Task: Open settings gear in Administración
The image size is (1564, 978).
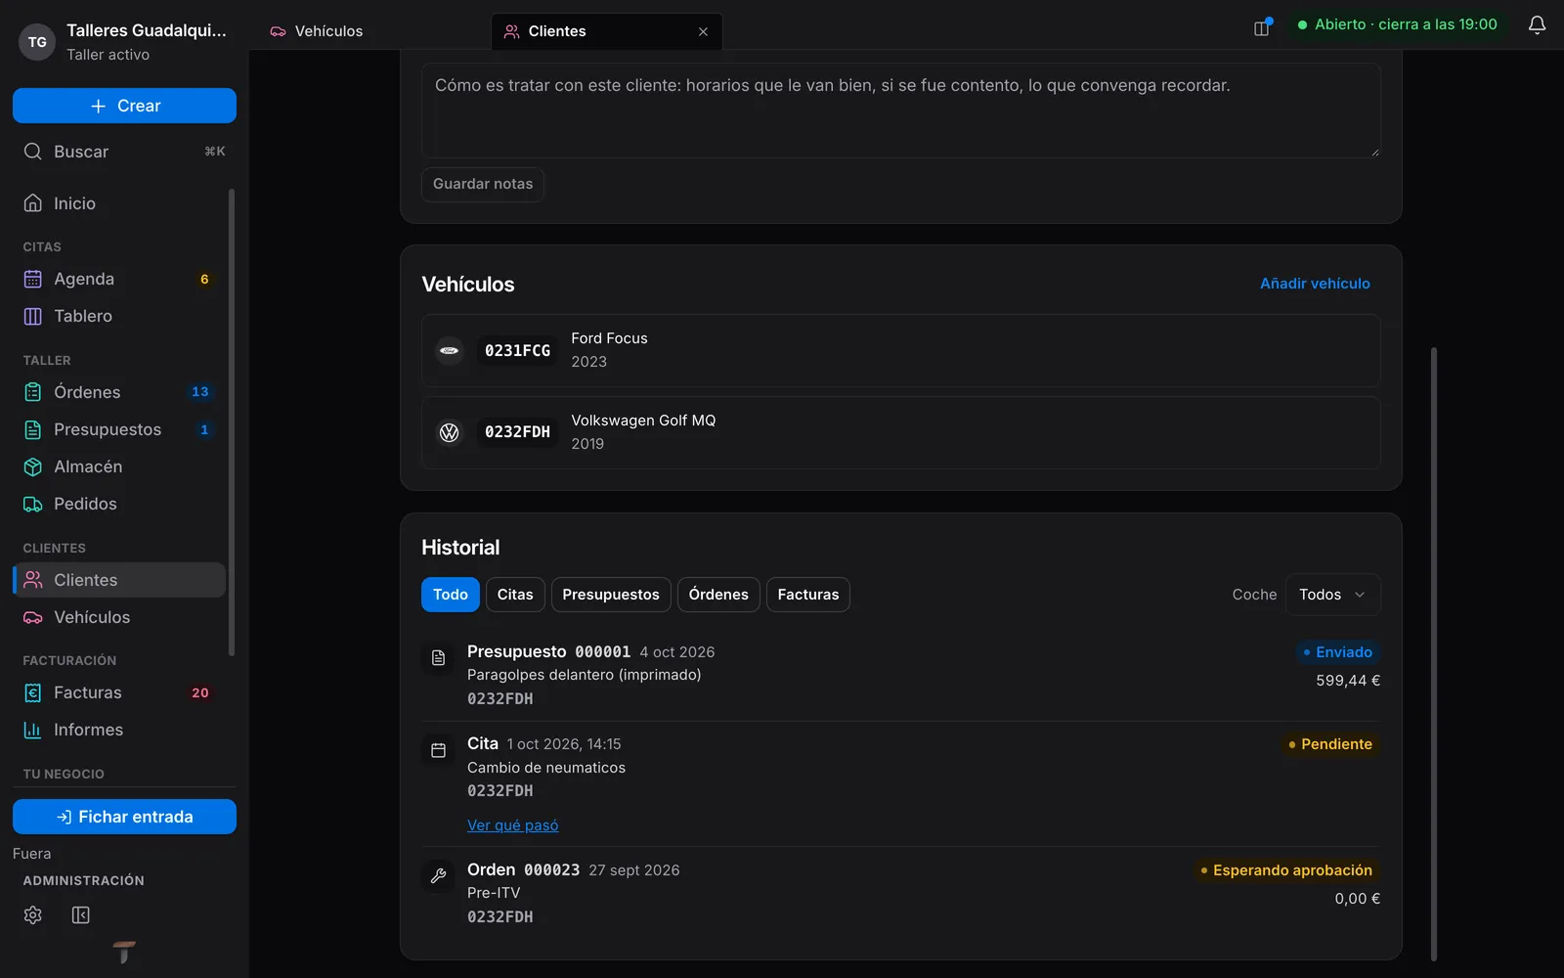Action: pos(32,914)
